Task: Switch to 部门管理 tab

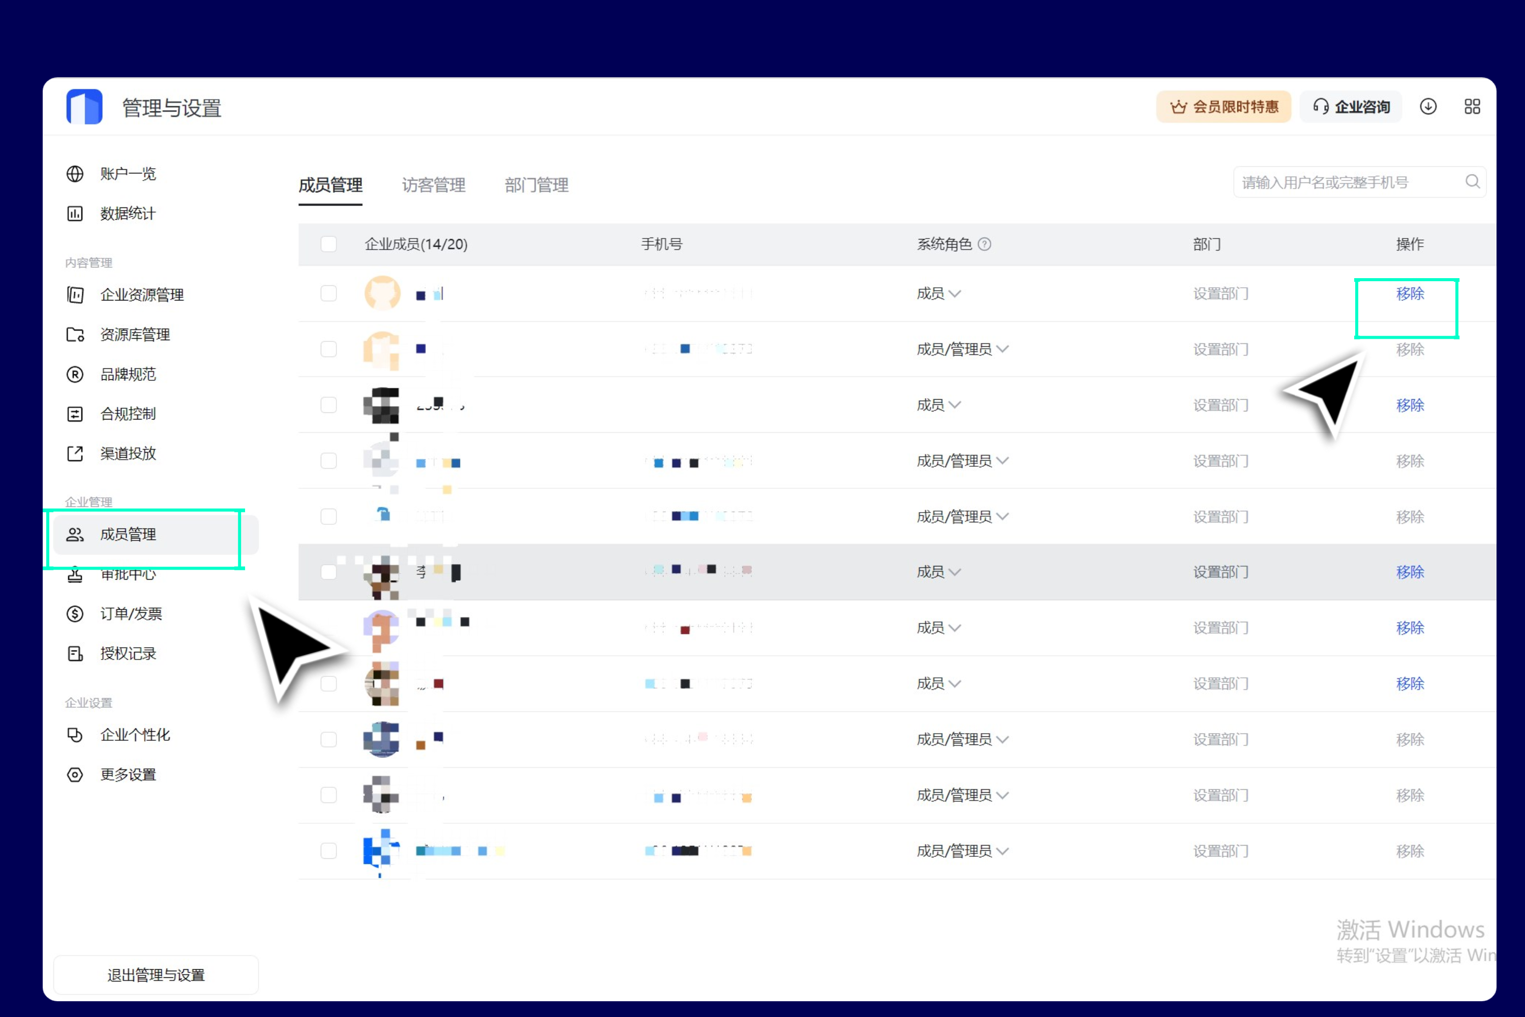Action: 536,185
